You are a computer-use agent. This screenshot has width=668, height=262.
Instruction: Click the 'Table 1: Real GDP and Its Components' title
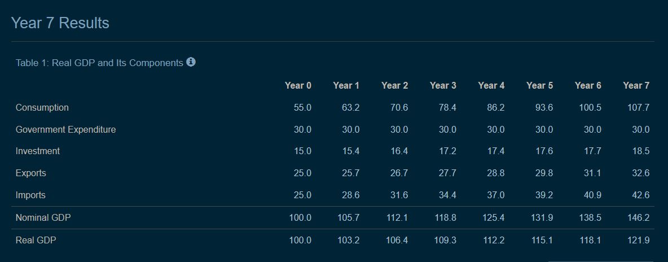point(99,63)
